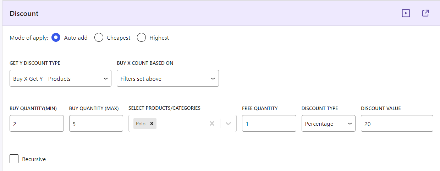The image size is (440, 171).
Task: Clear all selected products with the x icon
Action: click(212, 124)
